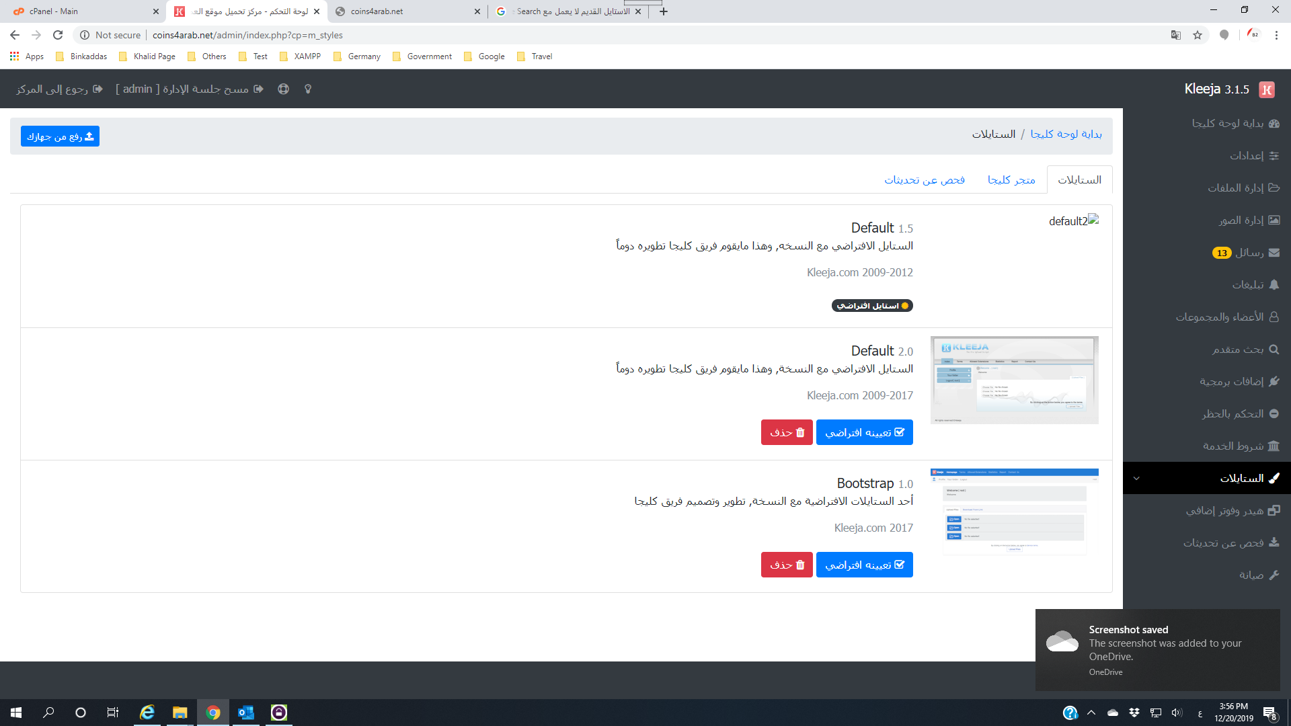
Task: Open Chrome three-dot menu
Action: 1276,35
